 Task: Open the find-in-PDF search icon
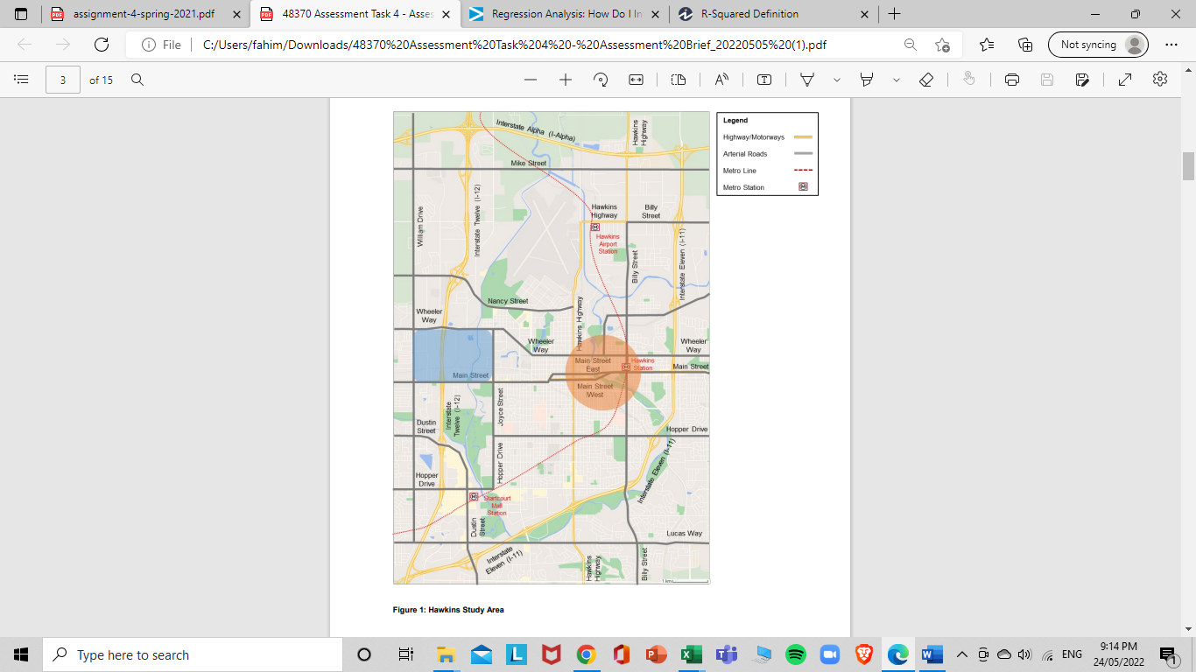tap(137, 80)
